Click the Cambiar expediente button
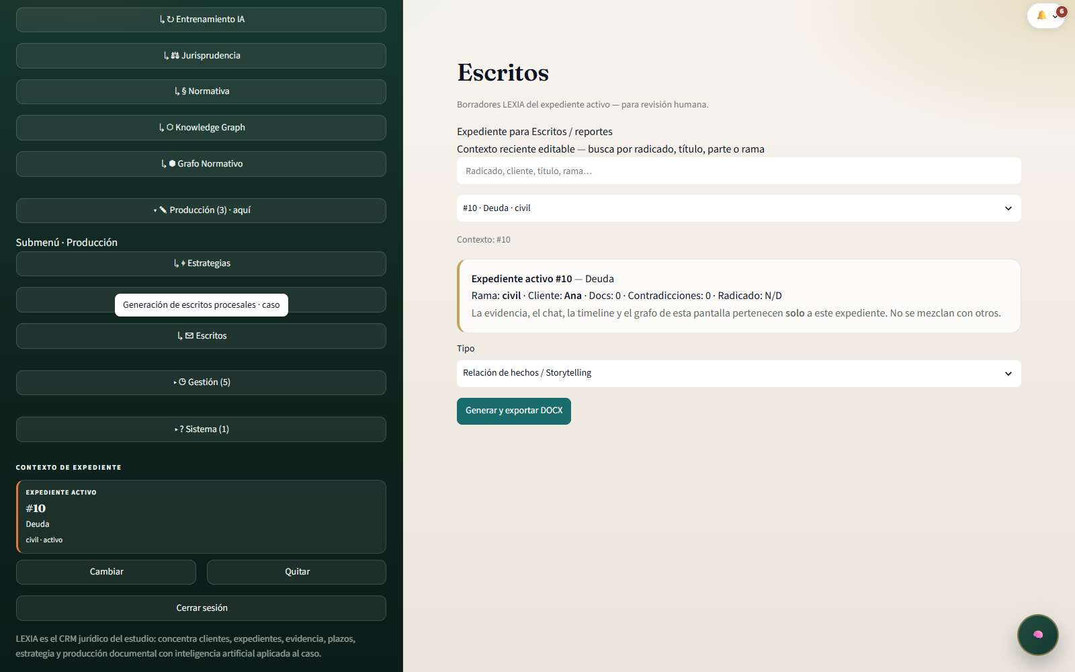Viewport: 1075px width, 672px height. 106,572
